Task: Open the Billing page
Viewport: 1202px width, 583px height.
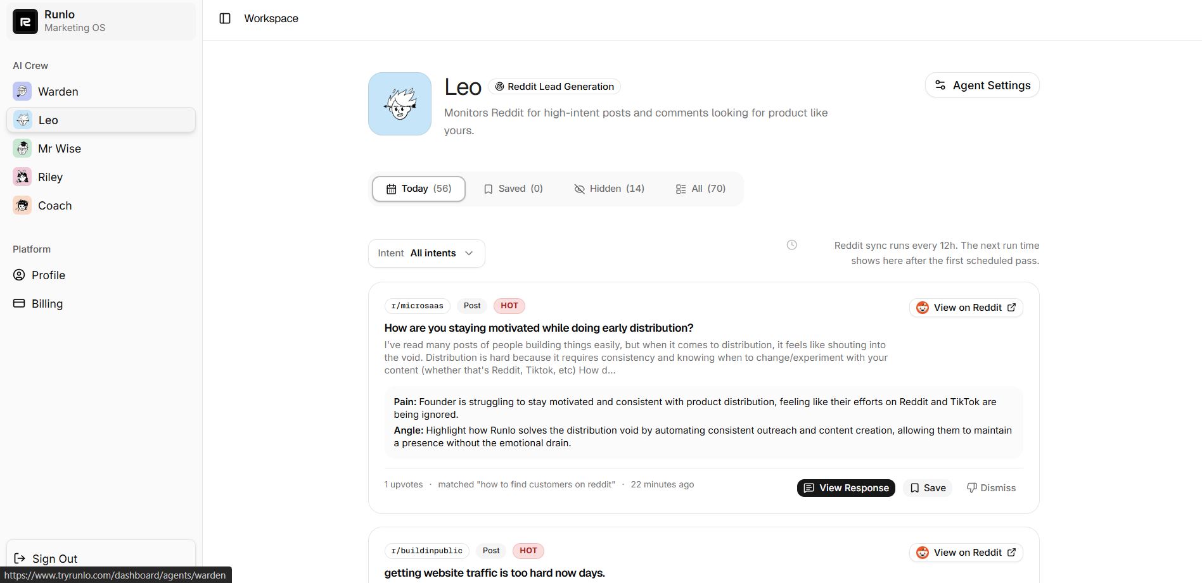Action: coord(46,303)
